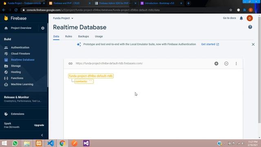Open Authentication in sidebar

point(20,47)
